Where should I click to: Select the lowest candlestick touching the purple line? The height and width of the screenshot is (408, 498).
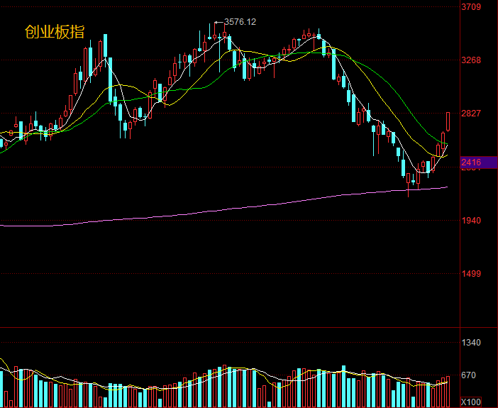409,182
